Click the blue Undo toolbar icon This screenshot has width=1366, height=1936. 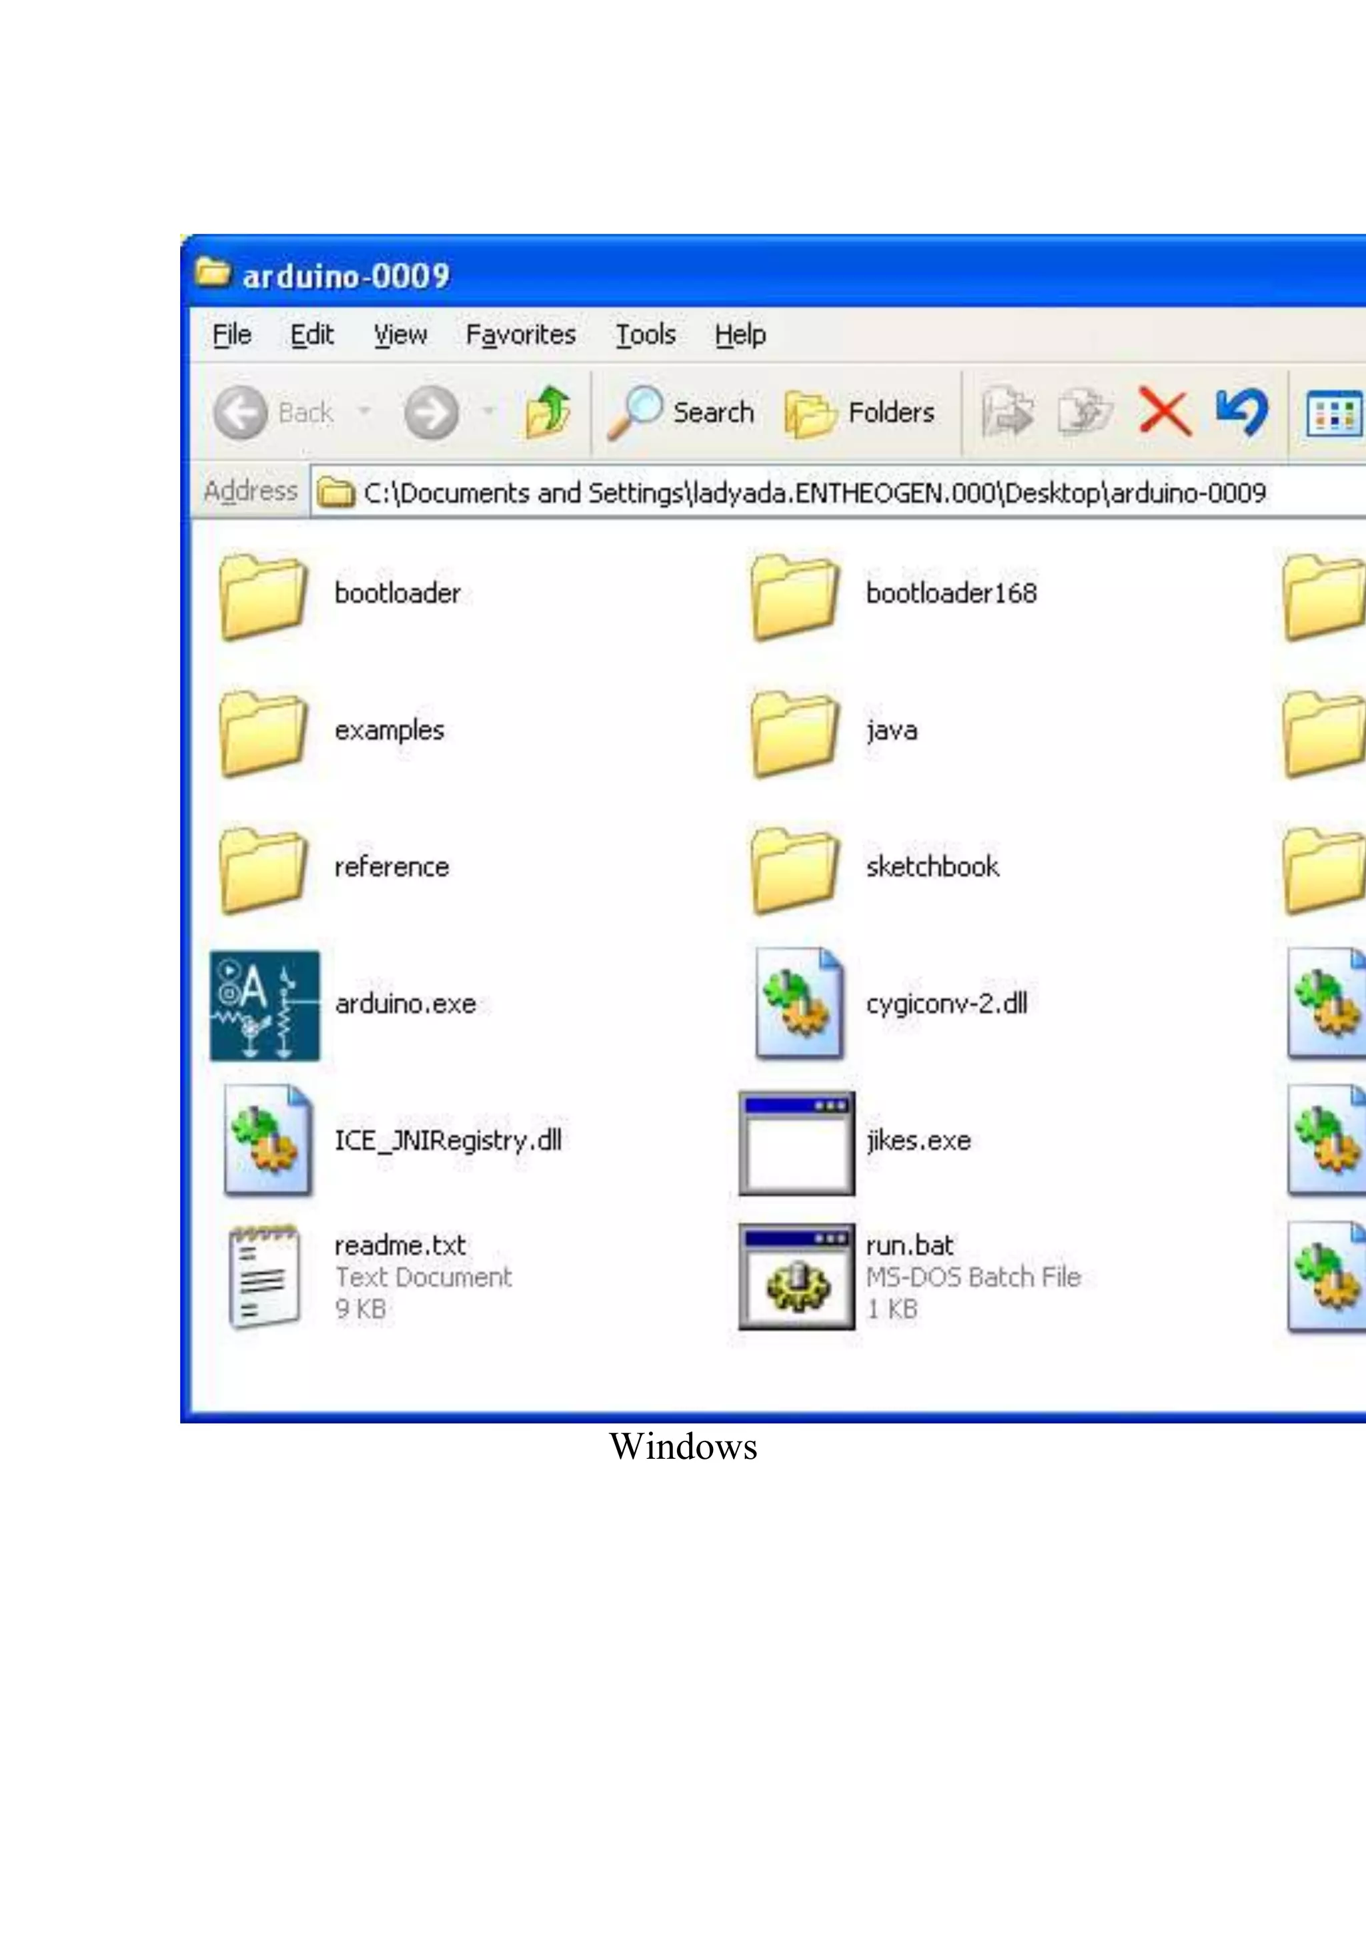(1242, 412)
